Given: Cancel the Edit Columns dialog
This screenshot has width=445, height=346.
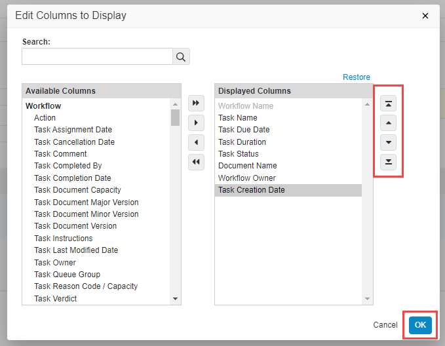Looking at the screenshot, I should [x=385, y=325].
